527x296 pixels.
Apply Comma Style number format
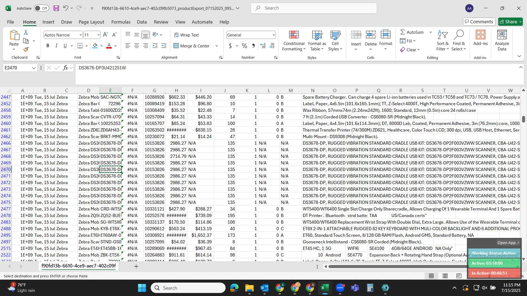[x=253, y=46]
